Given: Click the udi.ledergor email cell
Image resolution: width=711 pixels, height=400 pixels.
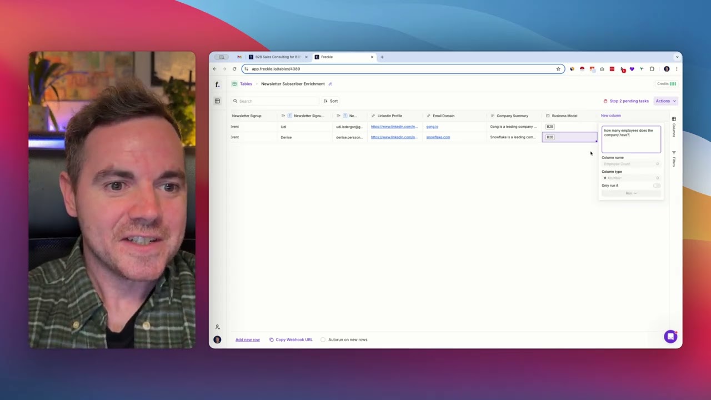Looking at the screenshot, I should click(349, 127).
